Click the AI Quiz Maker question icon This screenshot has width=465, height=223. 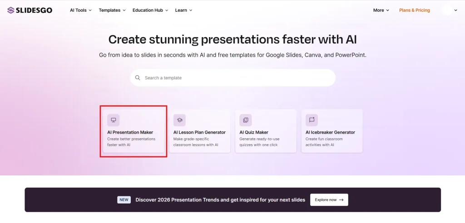tap(246, 120)
